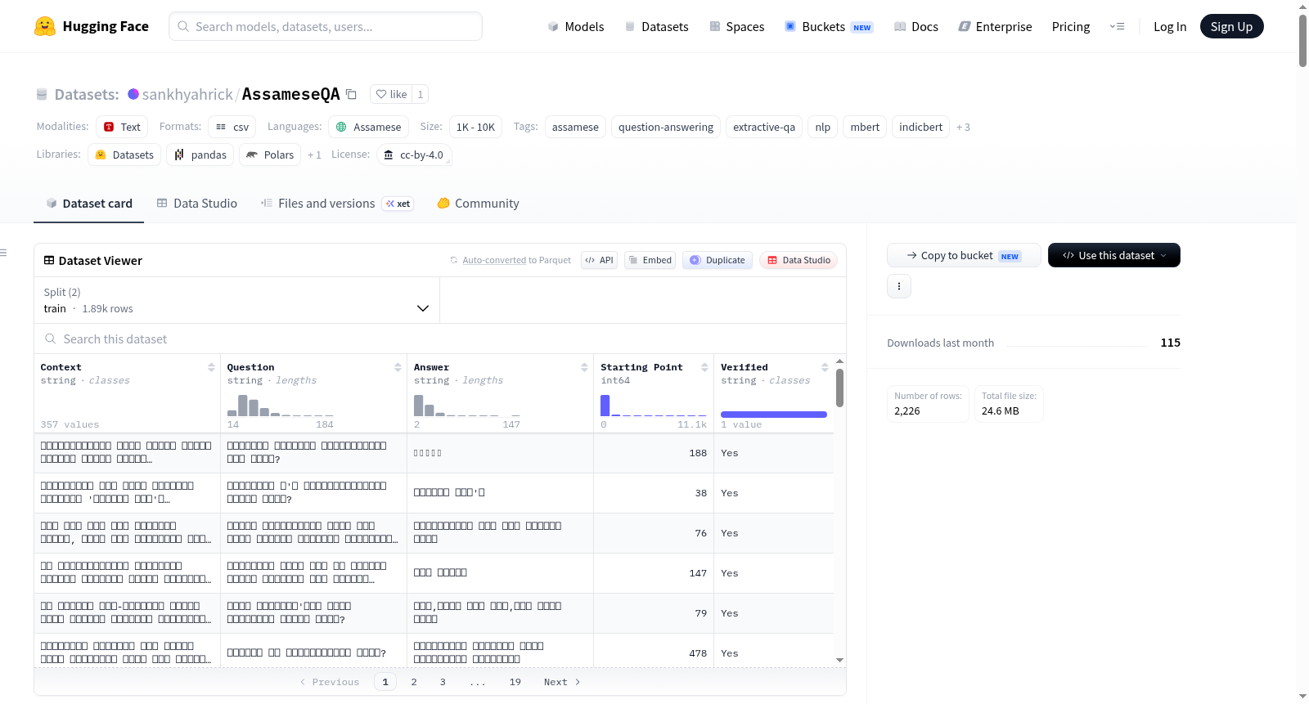Switch to the Data Studio tab
Image resolution: width=1309 pixels, height=704 pixels.
coord(196,204)
